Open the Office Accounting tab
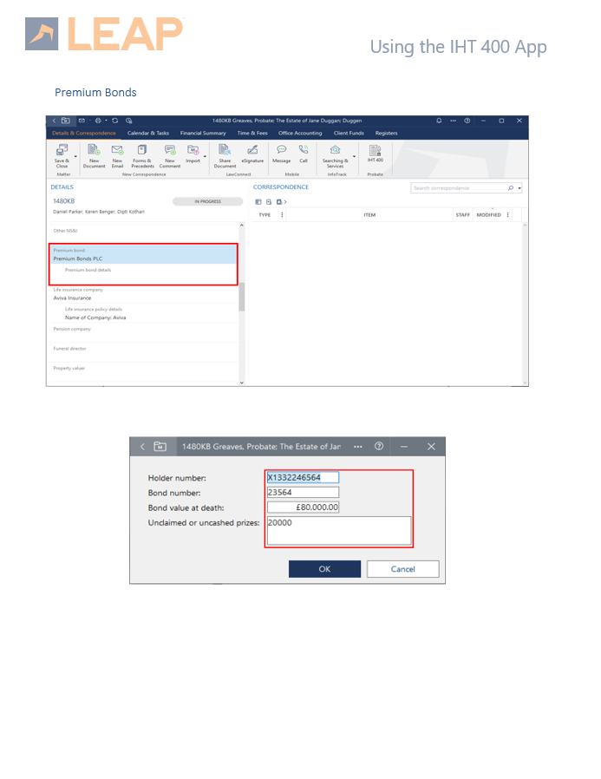The height and width of the screenshot is (779, 601). coord(300,134)
